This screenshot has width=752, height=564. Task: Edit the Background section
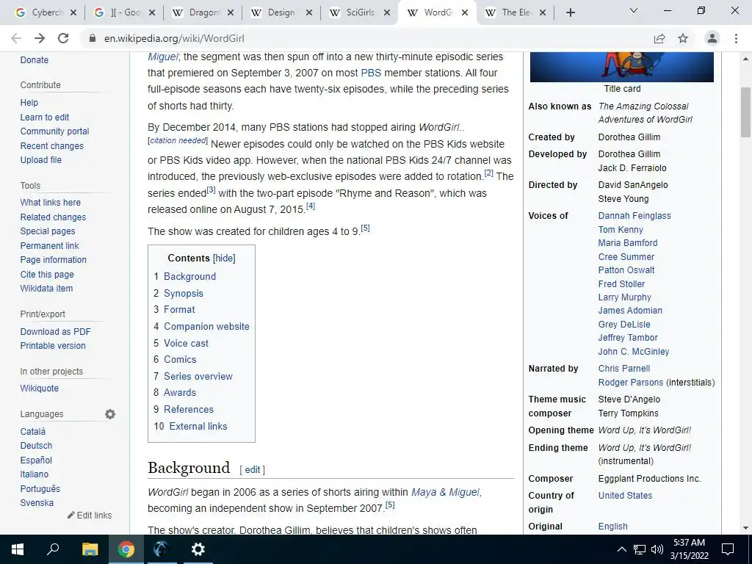click(x=253, y=469)
